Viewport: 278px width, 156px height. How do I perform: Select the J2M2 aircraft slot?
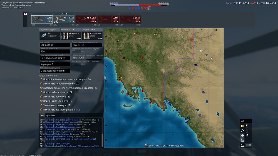42,19
